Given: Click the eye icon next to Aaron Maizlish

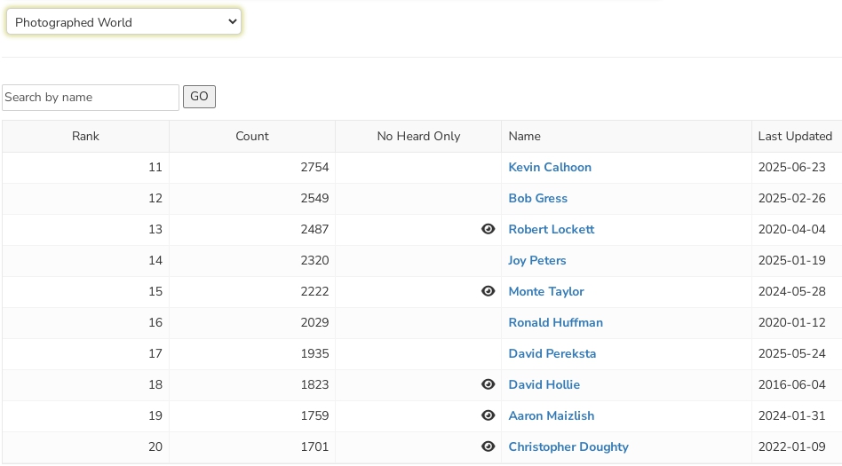Looking at the screenshot, I should pos(488,415).
